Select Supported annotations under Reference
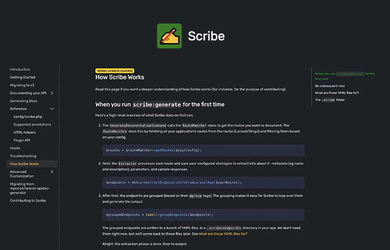This screenshot has height=250, width=390. (x=32, y=124)
